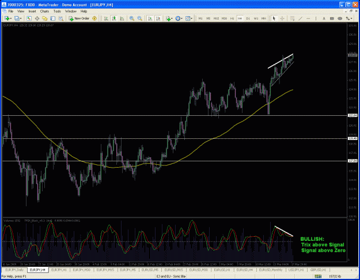The width and height of the screenshot is (360, 280).
Task: Open the Tools menu
Action: tap(57, 12)
